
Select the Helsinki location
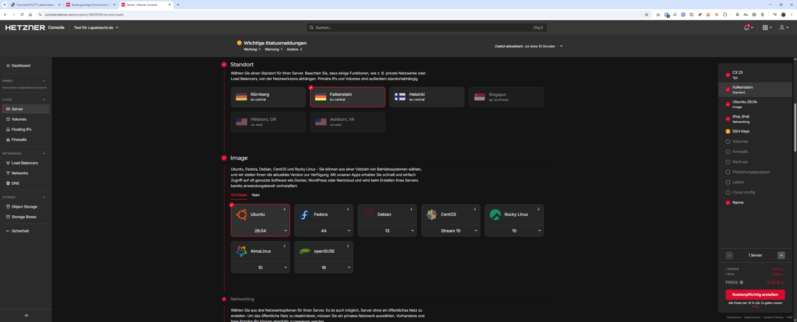coord(427,97)
